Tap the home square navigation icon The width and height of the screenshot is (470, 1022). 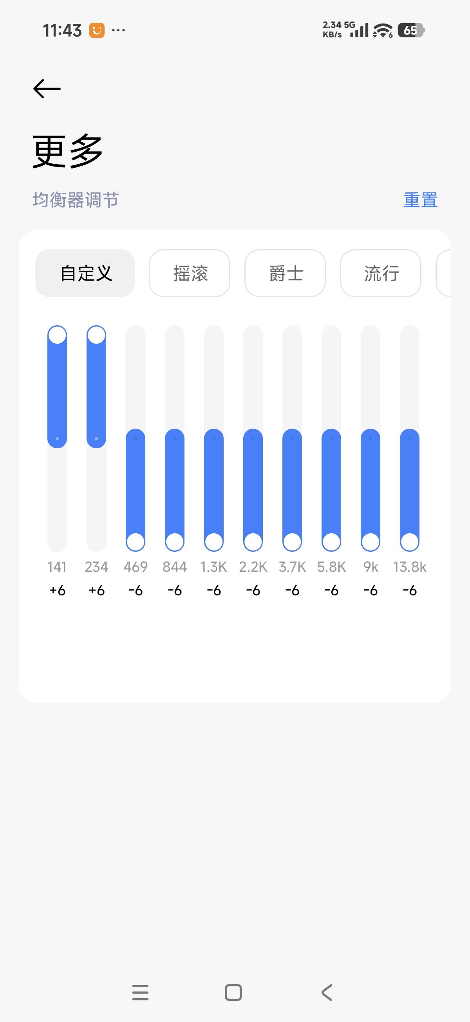[x=233, y=992]
